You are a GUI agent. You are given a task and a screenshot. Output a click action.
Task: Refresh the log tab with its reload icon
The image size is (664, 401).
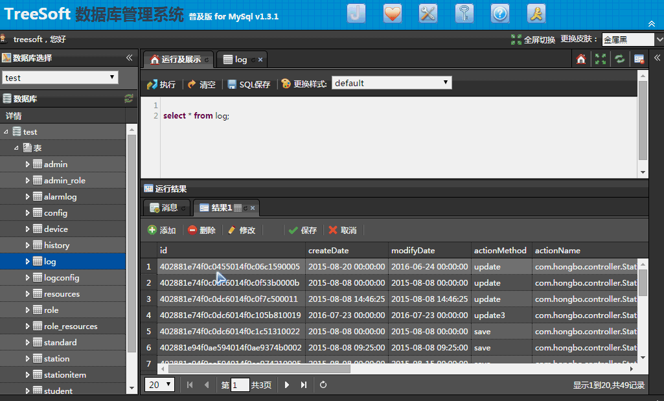(x=253, y=60)
